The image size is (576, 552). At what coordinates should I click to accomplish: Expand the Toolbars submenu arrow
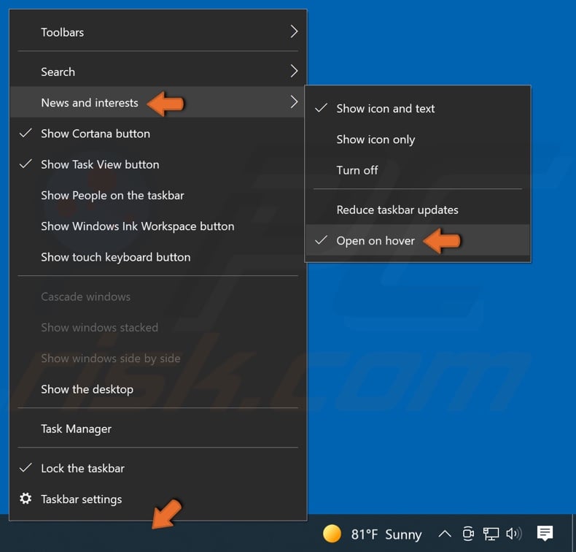[x=294, y=31]
